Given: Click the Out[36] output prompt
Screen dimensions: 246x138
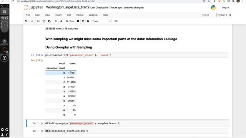Looking at the screenshot, I should [x=37, y=61].
